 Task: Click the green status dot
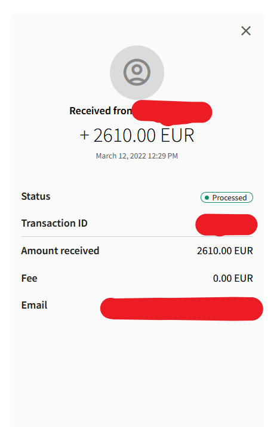207,198
